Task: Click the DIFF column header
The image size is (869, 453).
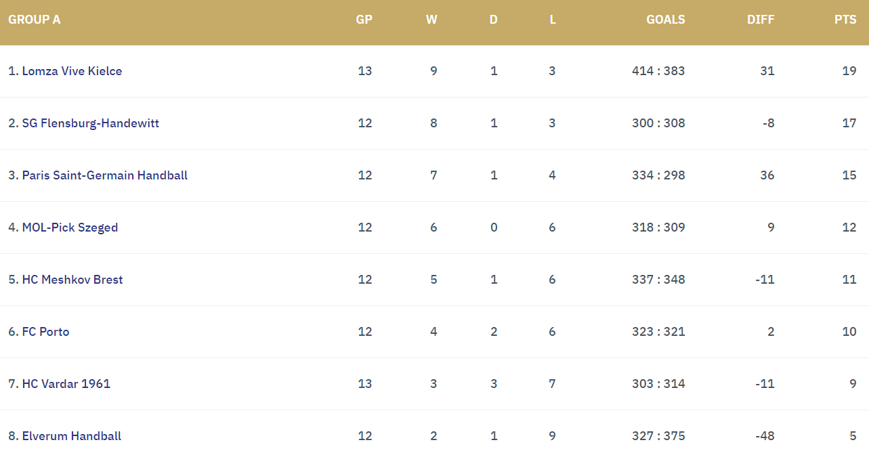Action: pos(761,20)
